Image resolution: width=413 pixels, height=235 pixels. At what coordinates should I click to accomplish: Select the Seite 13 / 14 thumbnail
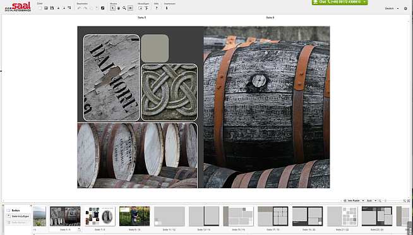coord(204,216)
